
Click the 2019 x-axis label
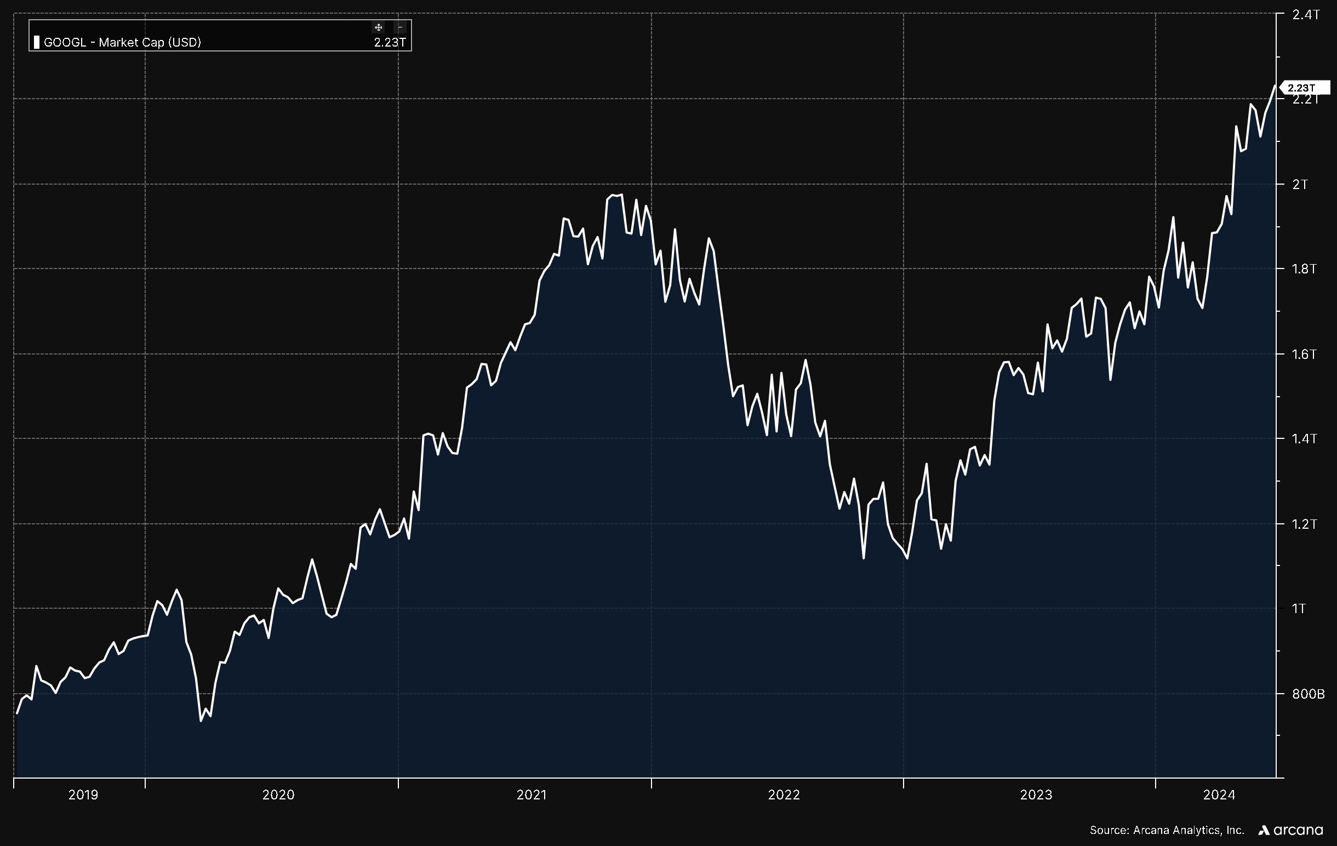point(83,795)
